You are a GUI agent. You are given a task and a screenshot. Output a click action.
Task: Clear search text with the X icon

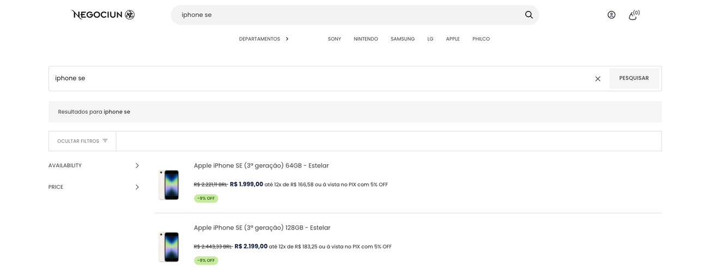click(x=598, y=79)
